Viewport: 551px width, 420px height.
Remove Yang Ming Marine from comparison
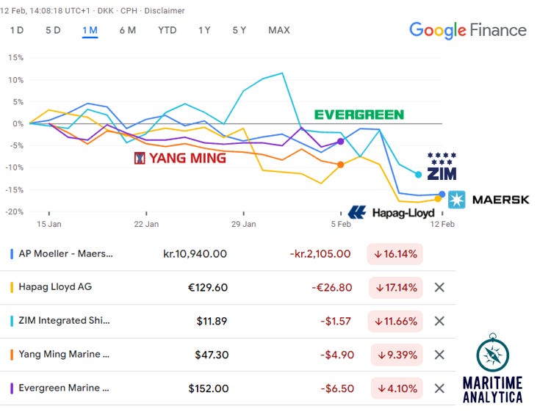click(x=439, y=355)
